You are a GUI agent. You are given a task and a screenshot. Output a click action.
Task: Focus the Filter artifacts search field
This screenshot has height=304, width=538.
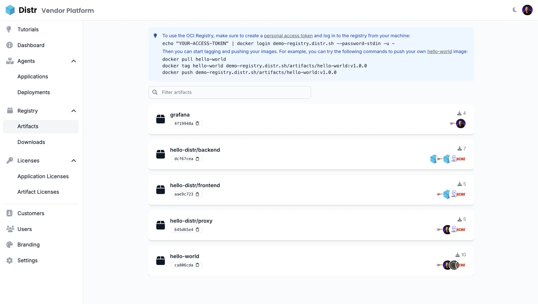coord(233,92)
